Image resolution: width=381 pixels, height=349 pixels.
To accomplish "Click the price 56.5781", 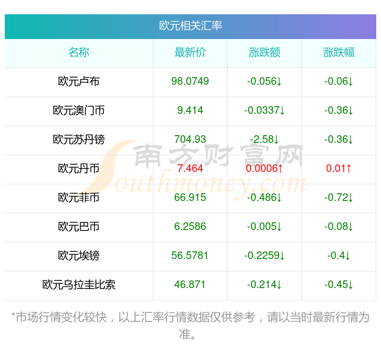I will click(190, 256).
